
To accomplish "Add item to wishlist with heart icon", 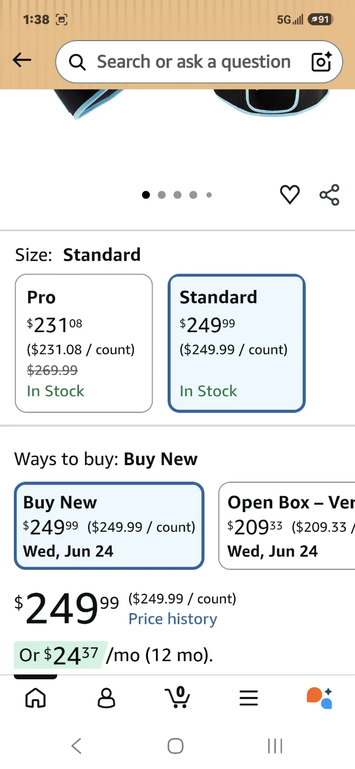I will 290,195.
